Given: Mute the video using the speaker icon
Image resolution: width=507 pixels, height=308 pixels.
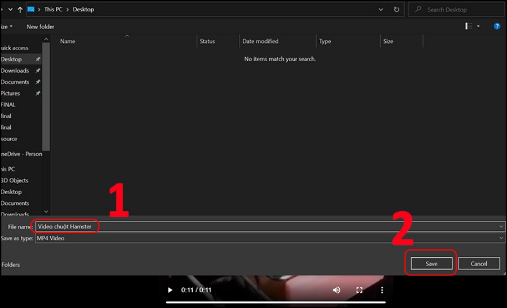Looking at the screenshot, I should [x=336, y=290].
